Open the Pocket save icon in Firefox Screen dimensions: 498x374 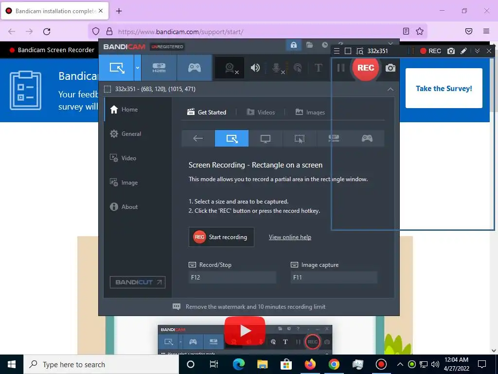pyautogui.click(x=469, y=31)
